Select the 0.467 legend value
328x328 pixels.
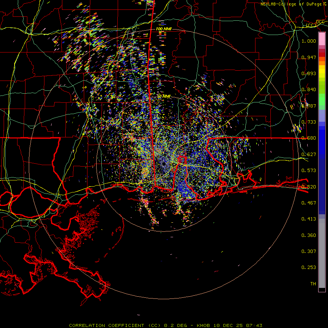point(309,203)
